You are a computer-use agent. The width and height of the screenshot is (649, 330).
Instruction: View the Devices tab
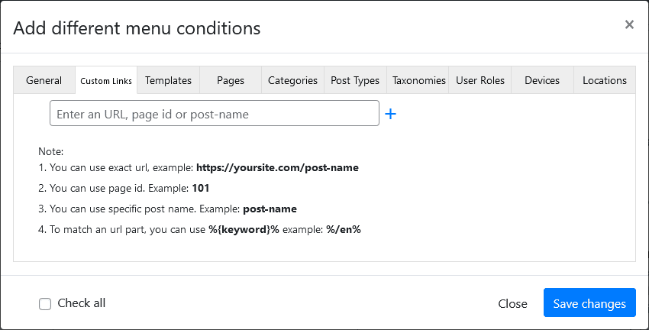tap(542, 80)
